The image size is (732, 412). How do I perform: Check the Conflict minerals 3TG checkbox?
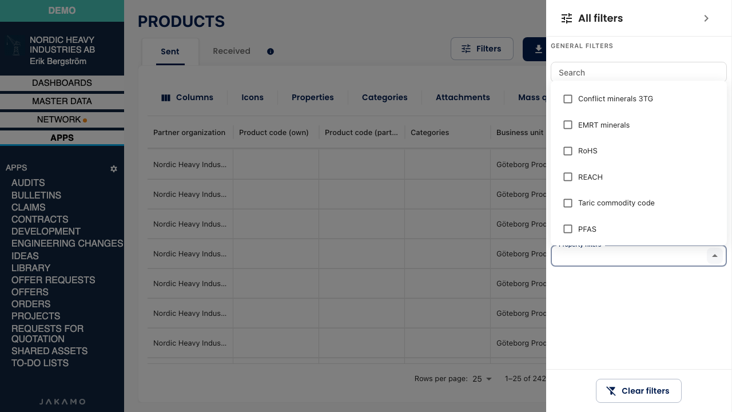568,99
